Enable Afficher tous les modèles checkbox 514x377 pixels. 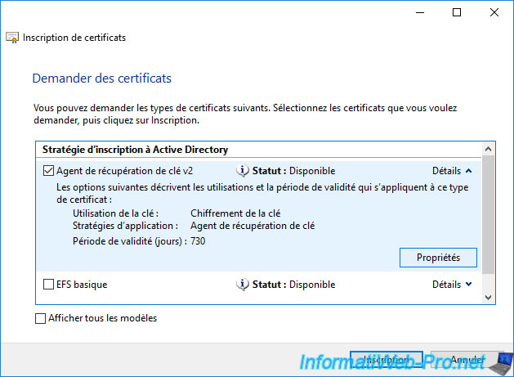pos(41,318)
